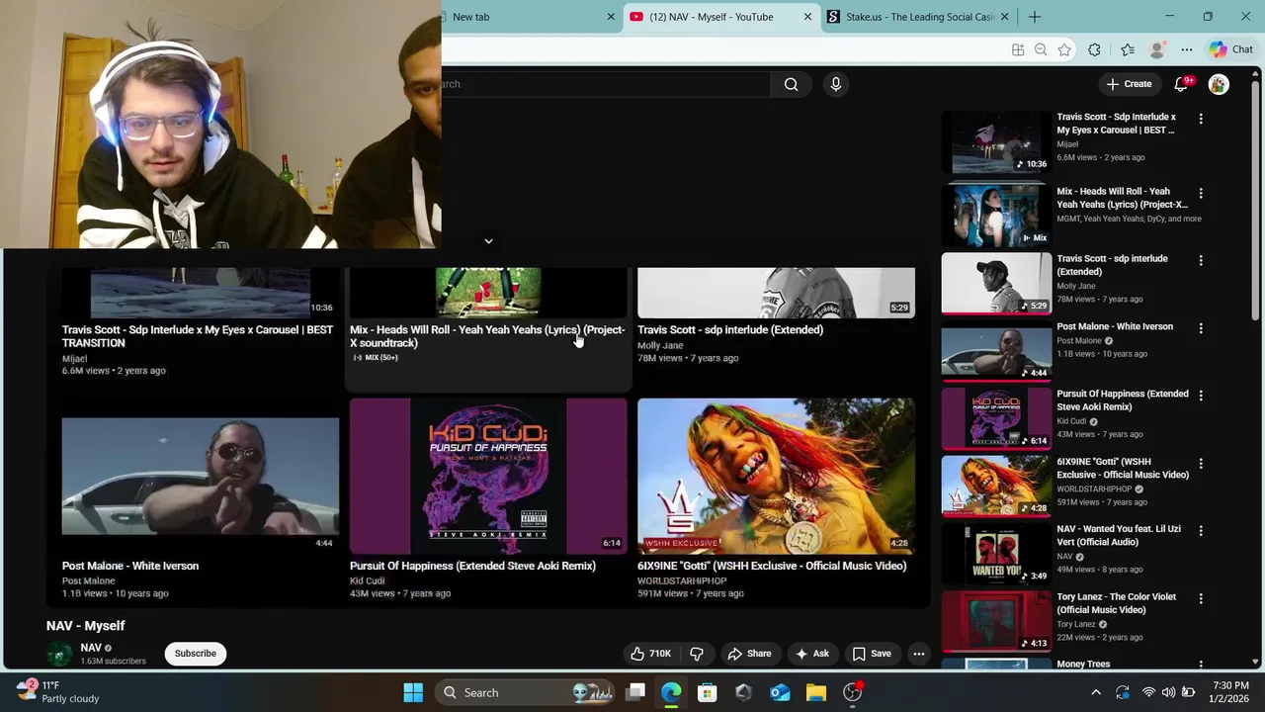1265x712 pixels.
Task: Open Mix - Heads Will Roll grid title
Action: click(487, 336)
